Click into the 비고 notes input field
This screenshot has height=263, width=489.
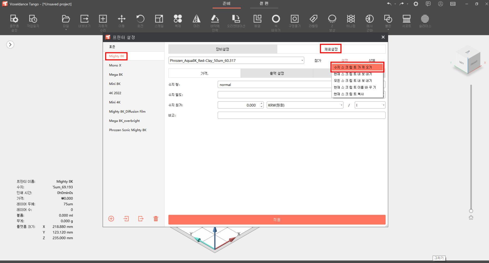[301, 115]
